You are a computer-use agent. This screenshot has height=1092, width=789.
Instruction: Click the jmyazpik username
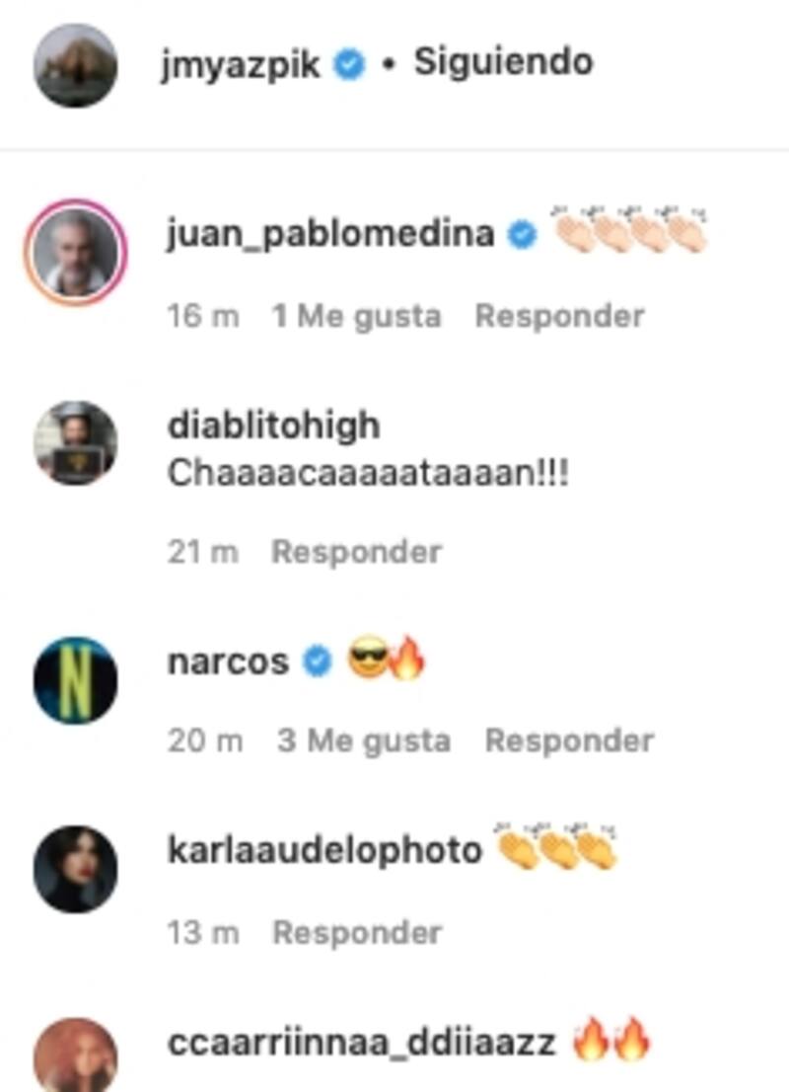click(x=241, y=65)
